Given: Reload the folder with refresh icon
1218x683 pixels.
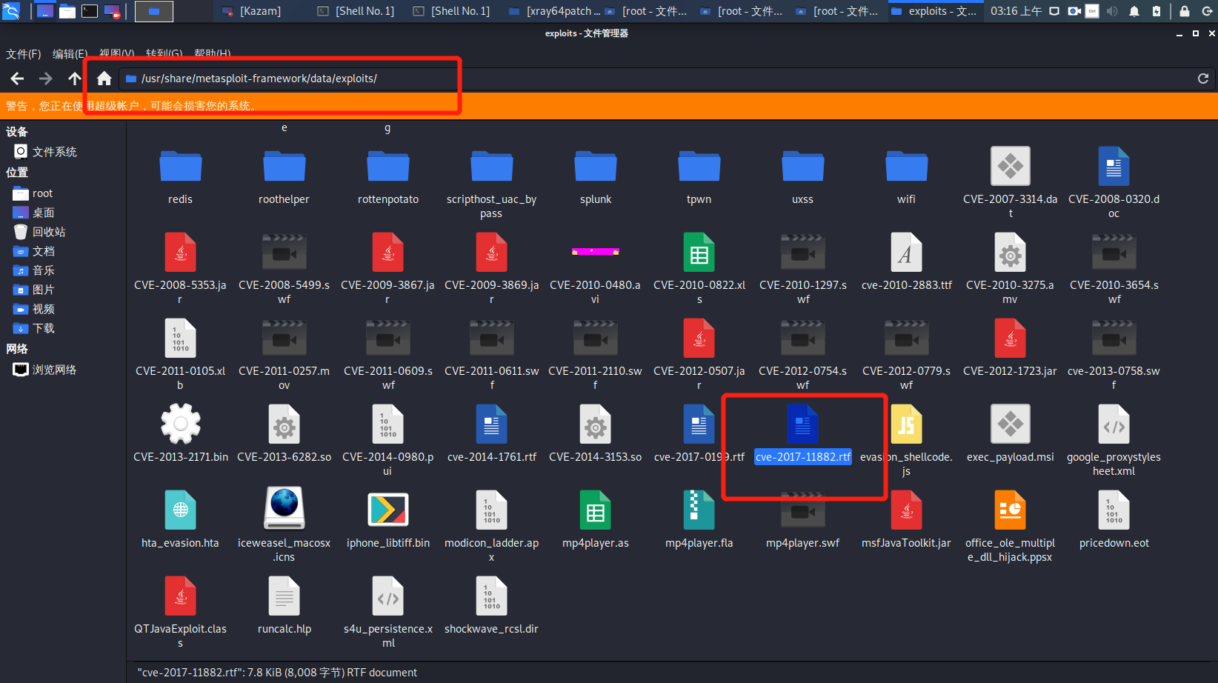Looking at the screenshot, I should (x=1203, y=79).
